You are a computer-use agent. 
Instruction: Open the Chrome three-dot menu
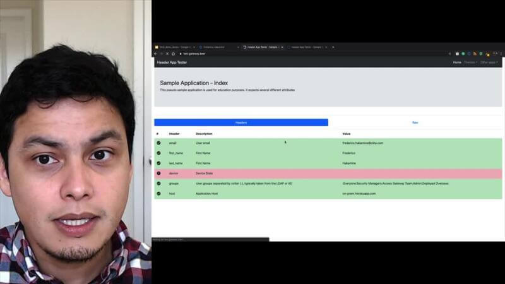(500, 54)
